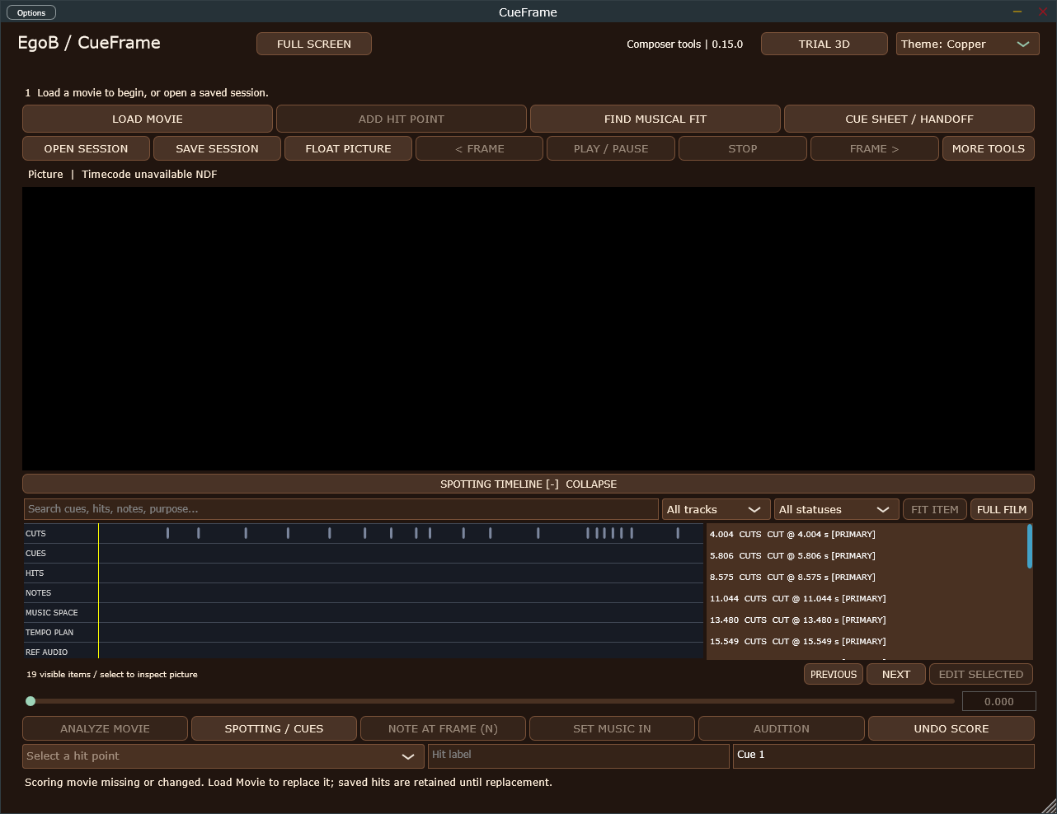This screenshot has width=1057, height=814.
Task: Click OPEN SESSION
Action: (x=87, y=148)
